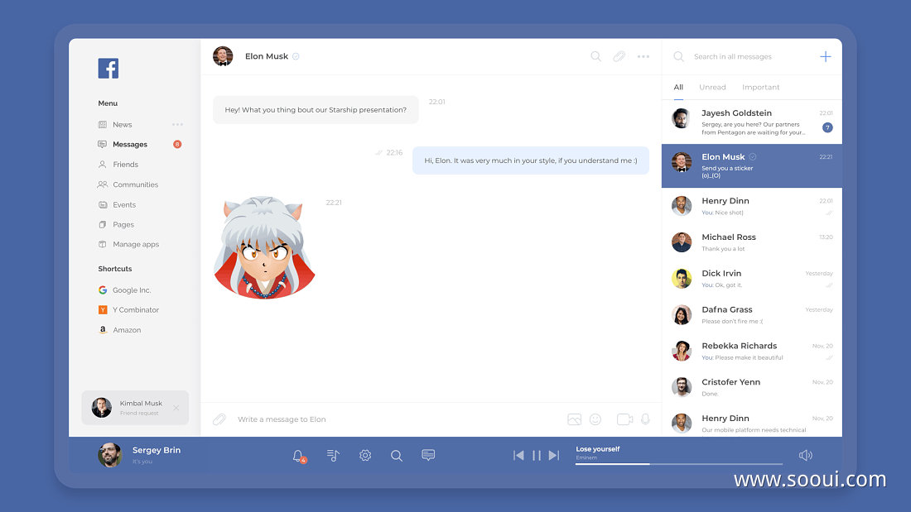Search within the Elon Musk conversation
911x512 pixels.
point(595,56)
